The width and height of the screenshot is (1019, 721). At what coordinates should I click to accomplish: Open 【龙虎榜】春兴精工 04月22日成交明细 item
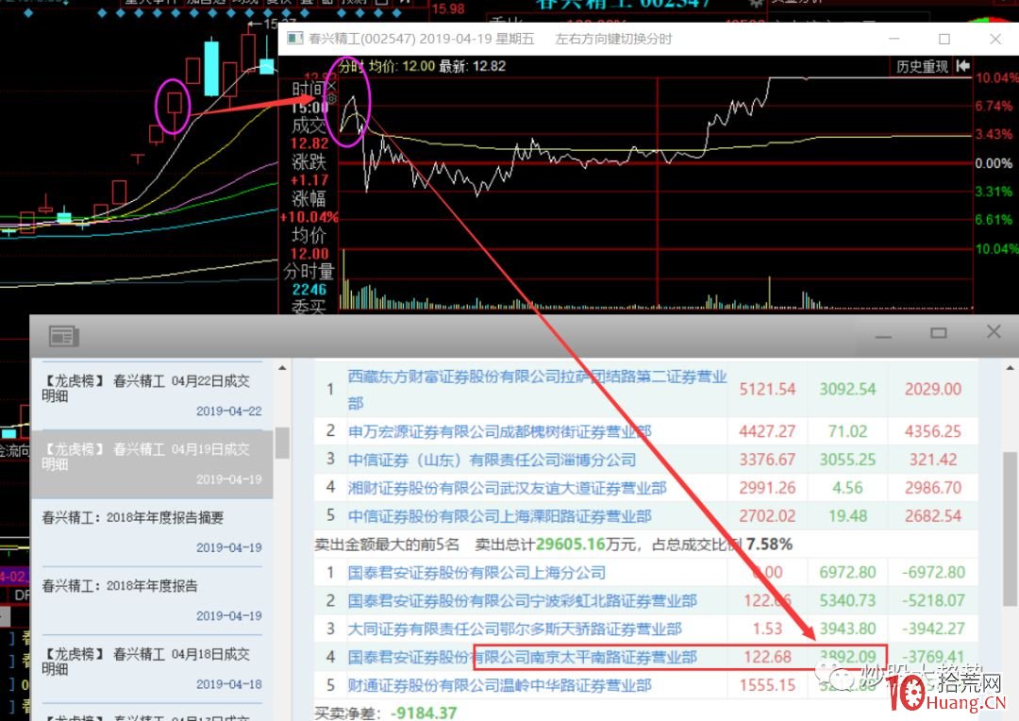point(152,394)
